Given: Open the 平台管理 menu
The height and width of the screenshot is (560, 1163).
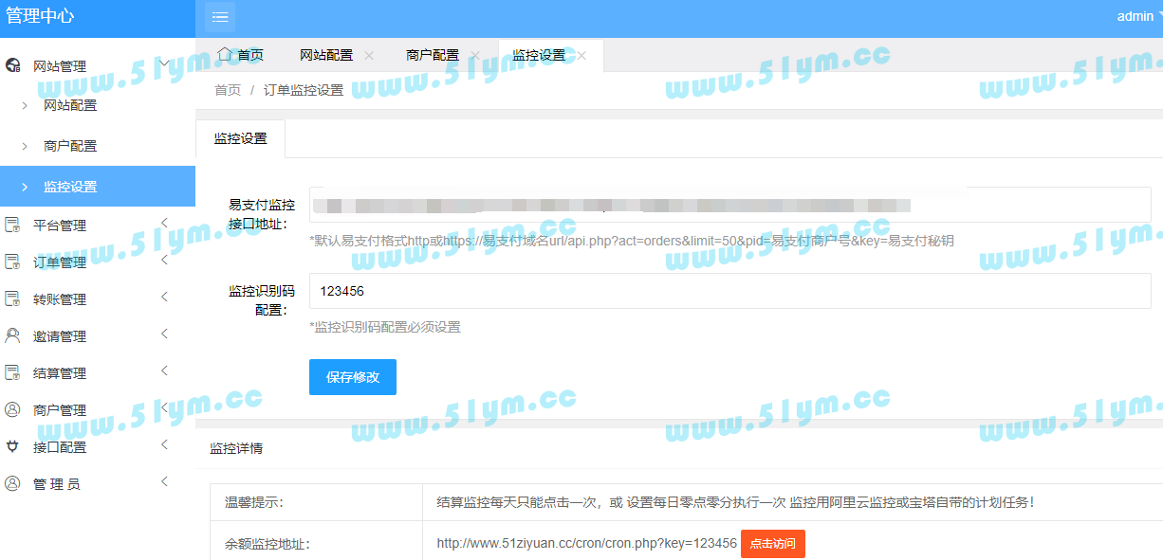Looking at the screenshot, I should point(98,226).
